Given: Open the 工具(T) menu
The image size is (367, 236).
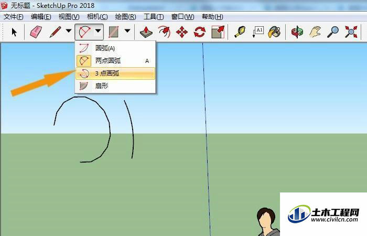Looking at the screenshot, I should click(x=154, y=17).
